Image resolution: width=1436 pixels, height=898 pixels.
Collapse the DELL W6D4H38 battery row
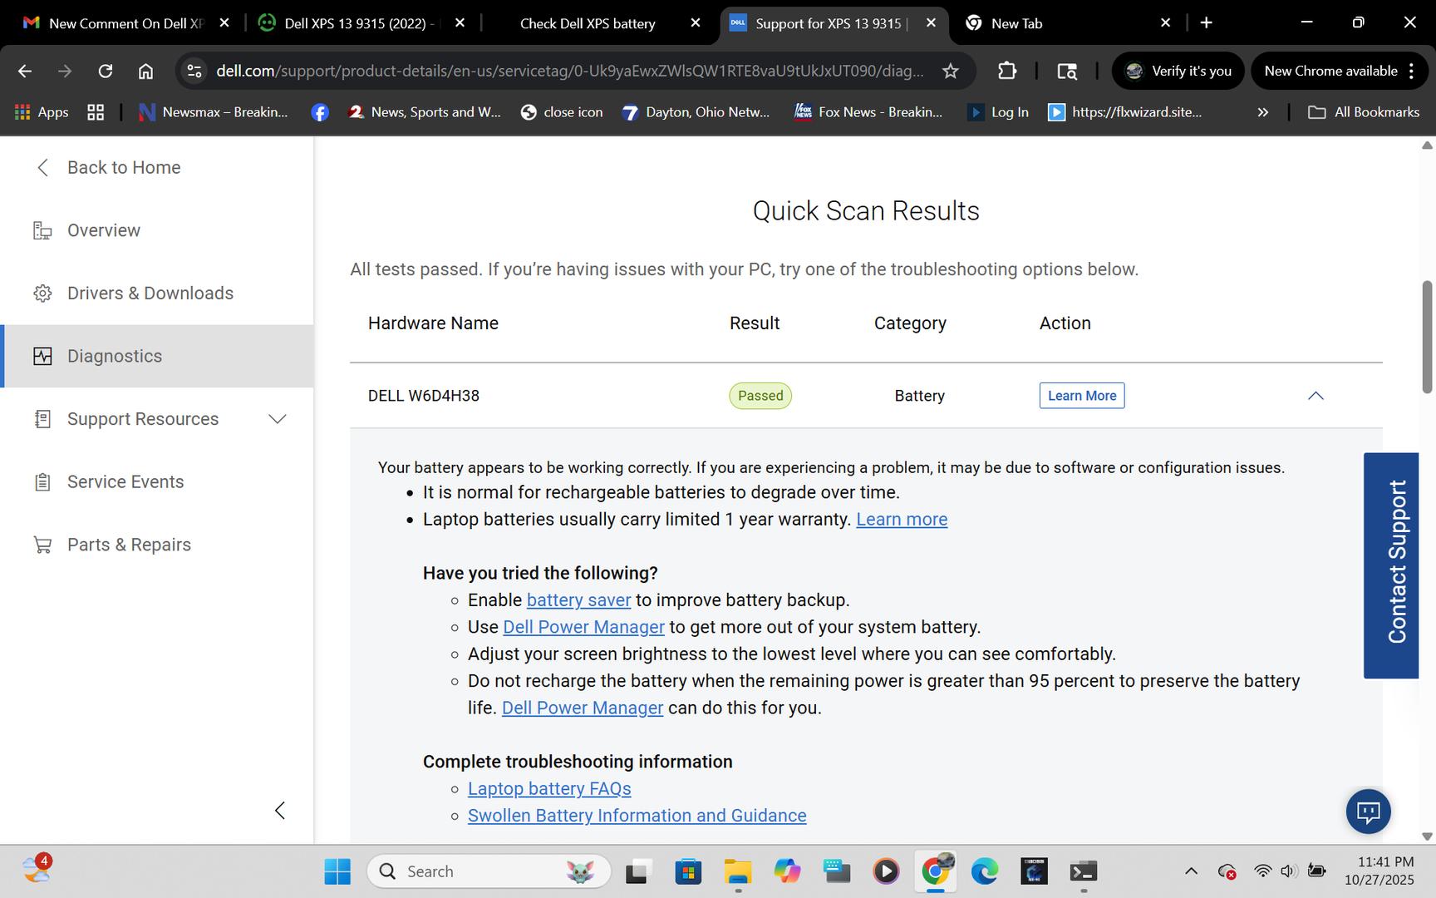pyautogui.click(x=1316, y=396)
